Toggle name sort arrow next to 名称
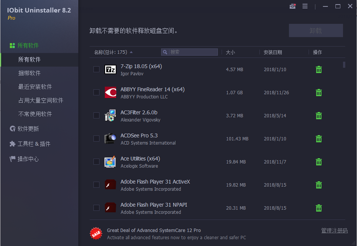 131,52
